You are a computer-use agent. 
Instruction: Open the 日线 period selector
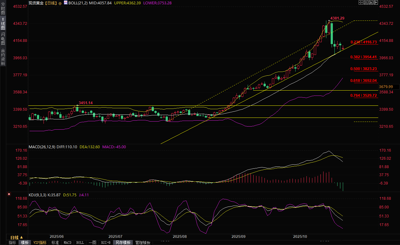pyautogui.click(x=15, y=238)
